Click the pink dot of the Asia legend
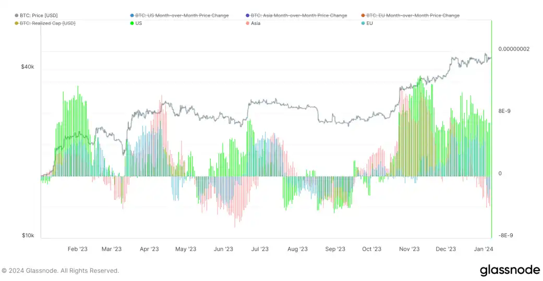This screenshot has width=543, height=281. (x=247, y=23)
